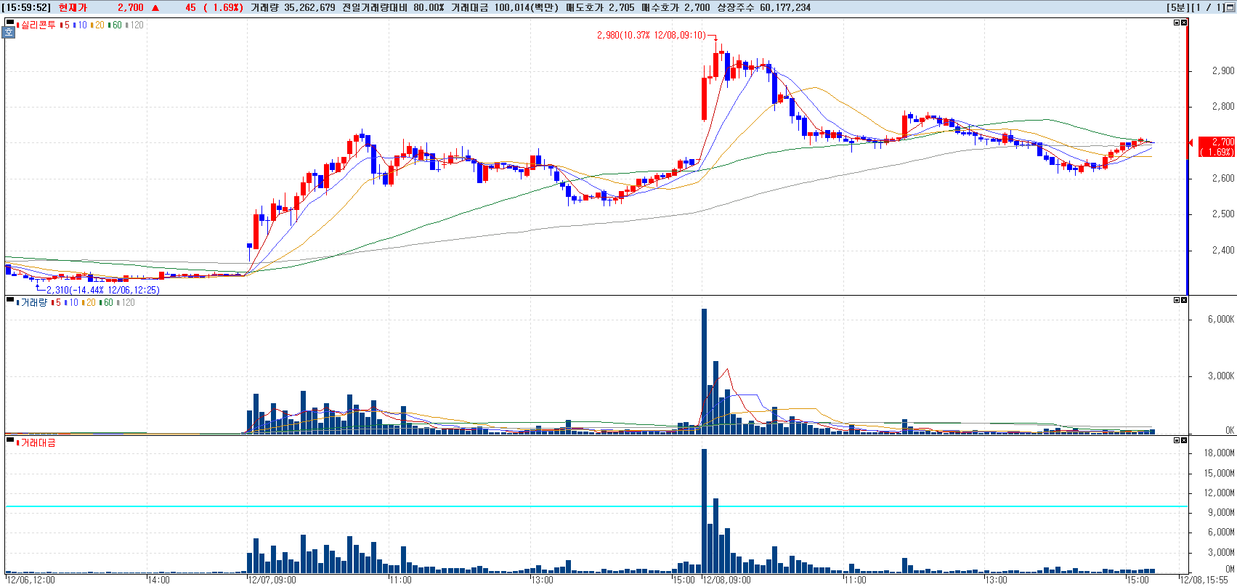Image resolution: width=1237 pixels, height=587 pixels.
Task: Click the 6,000K volume axis label
Action: point(1221,319)
